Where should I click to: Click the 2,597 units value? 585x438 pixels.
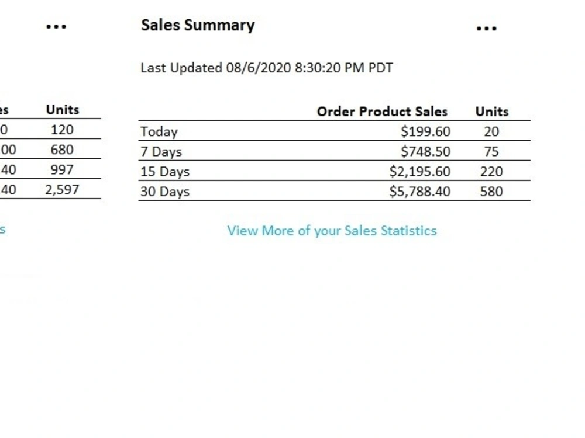tap(62, 190)
